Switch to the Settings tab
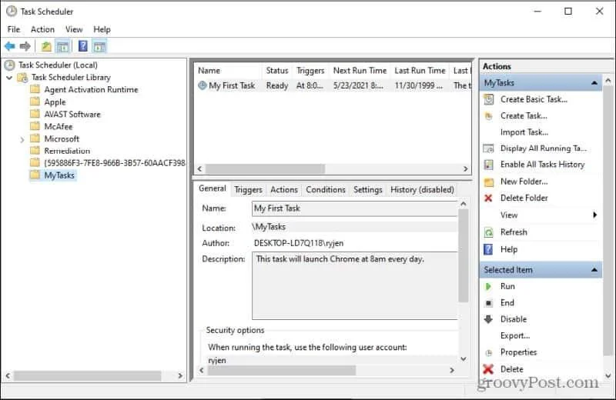Viewport: 616px width, 400px height. click(368, 189)
